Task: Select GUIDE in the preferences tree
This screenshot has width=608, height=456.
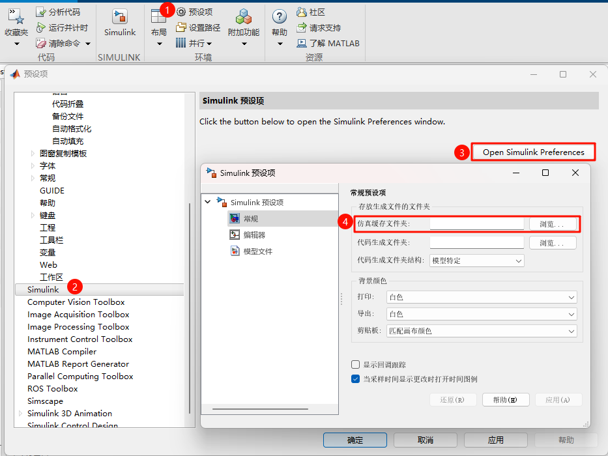Action: 52,191
